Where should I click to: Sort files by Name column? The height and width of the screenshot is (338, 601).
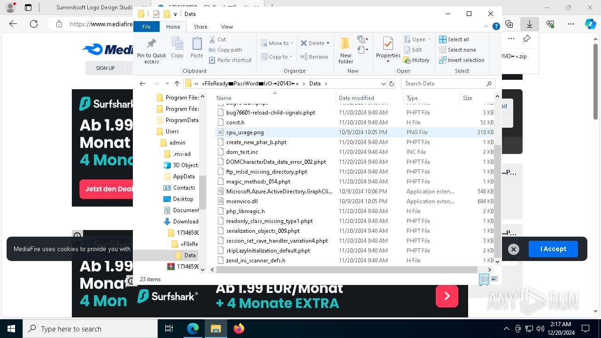click(x=275, y=98)
